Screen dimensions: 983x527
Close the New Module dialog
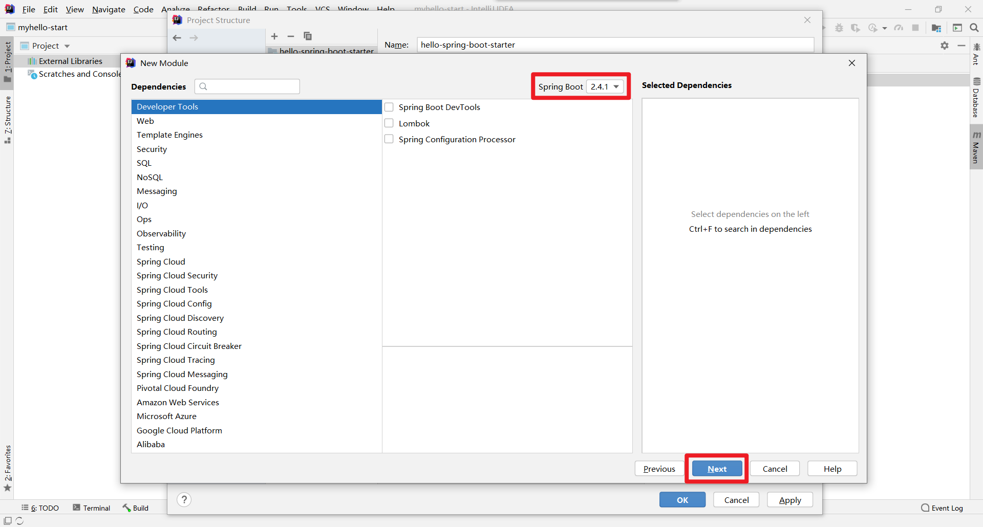852,63
